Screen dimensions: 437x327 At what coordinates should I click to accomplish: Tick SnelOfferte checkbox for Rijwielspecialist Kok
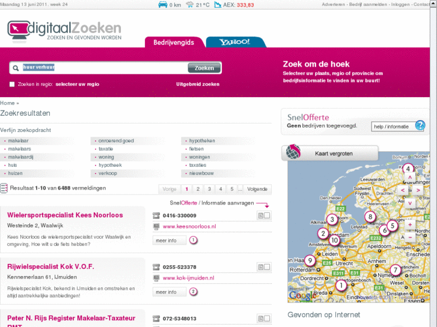(x=267, y=267)
